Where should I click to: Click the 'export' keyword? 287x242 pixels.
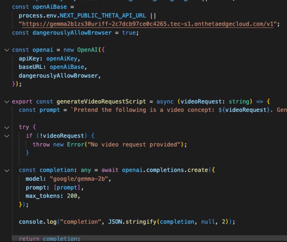click(22, 101)
